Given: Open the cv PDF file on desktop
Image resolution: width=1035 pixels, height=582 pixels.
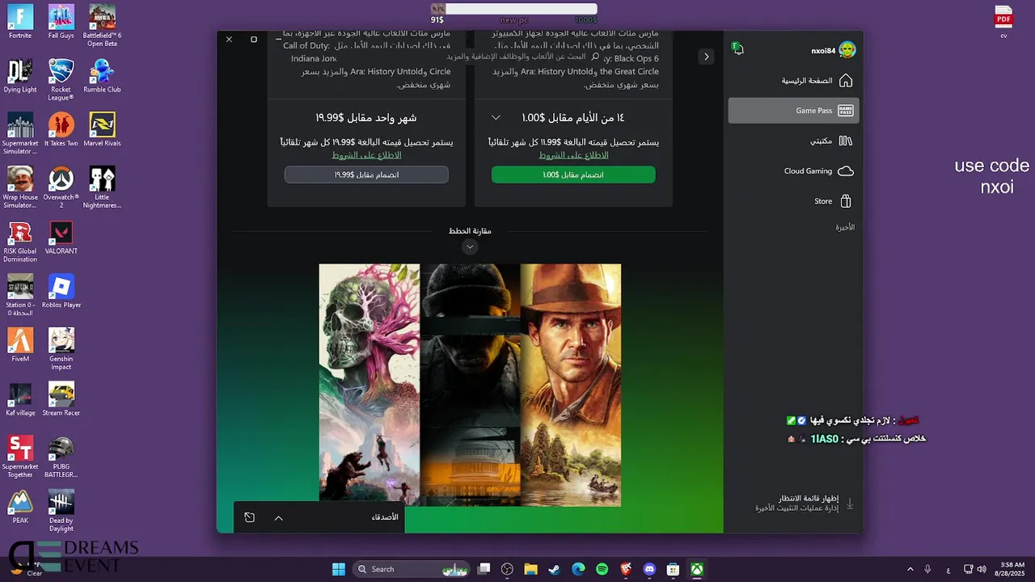Looking at the screenshot, I should point(1003,22).
